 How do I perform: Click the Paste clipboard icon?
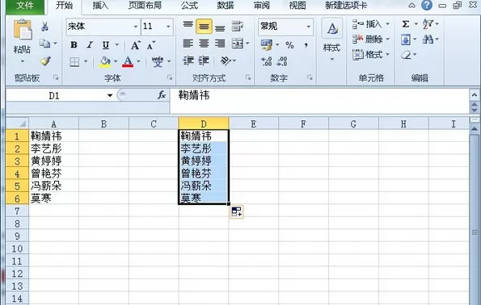tap(23, 30)
